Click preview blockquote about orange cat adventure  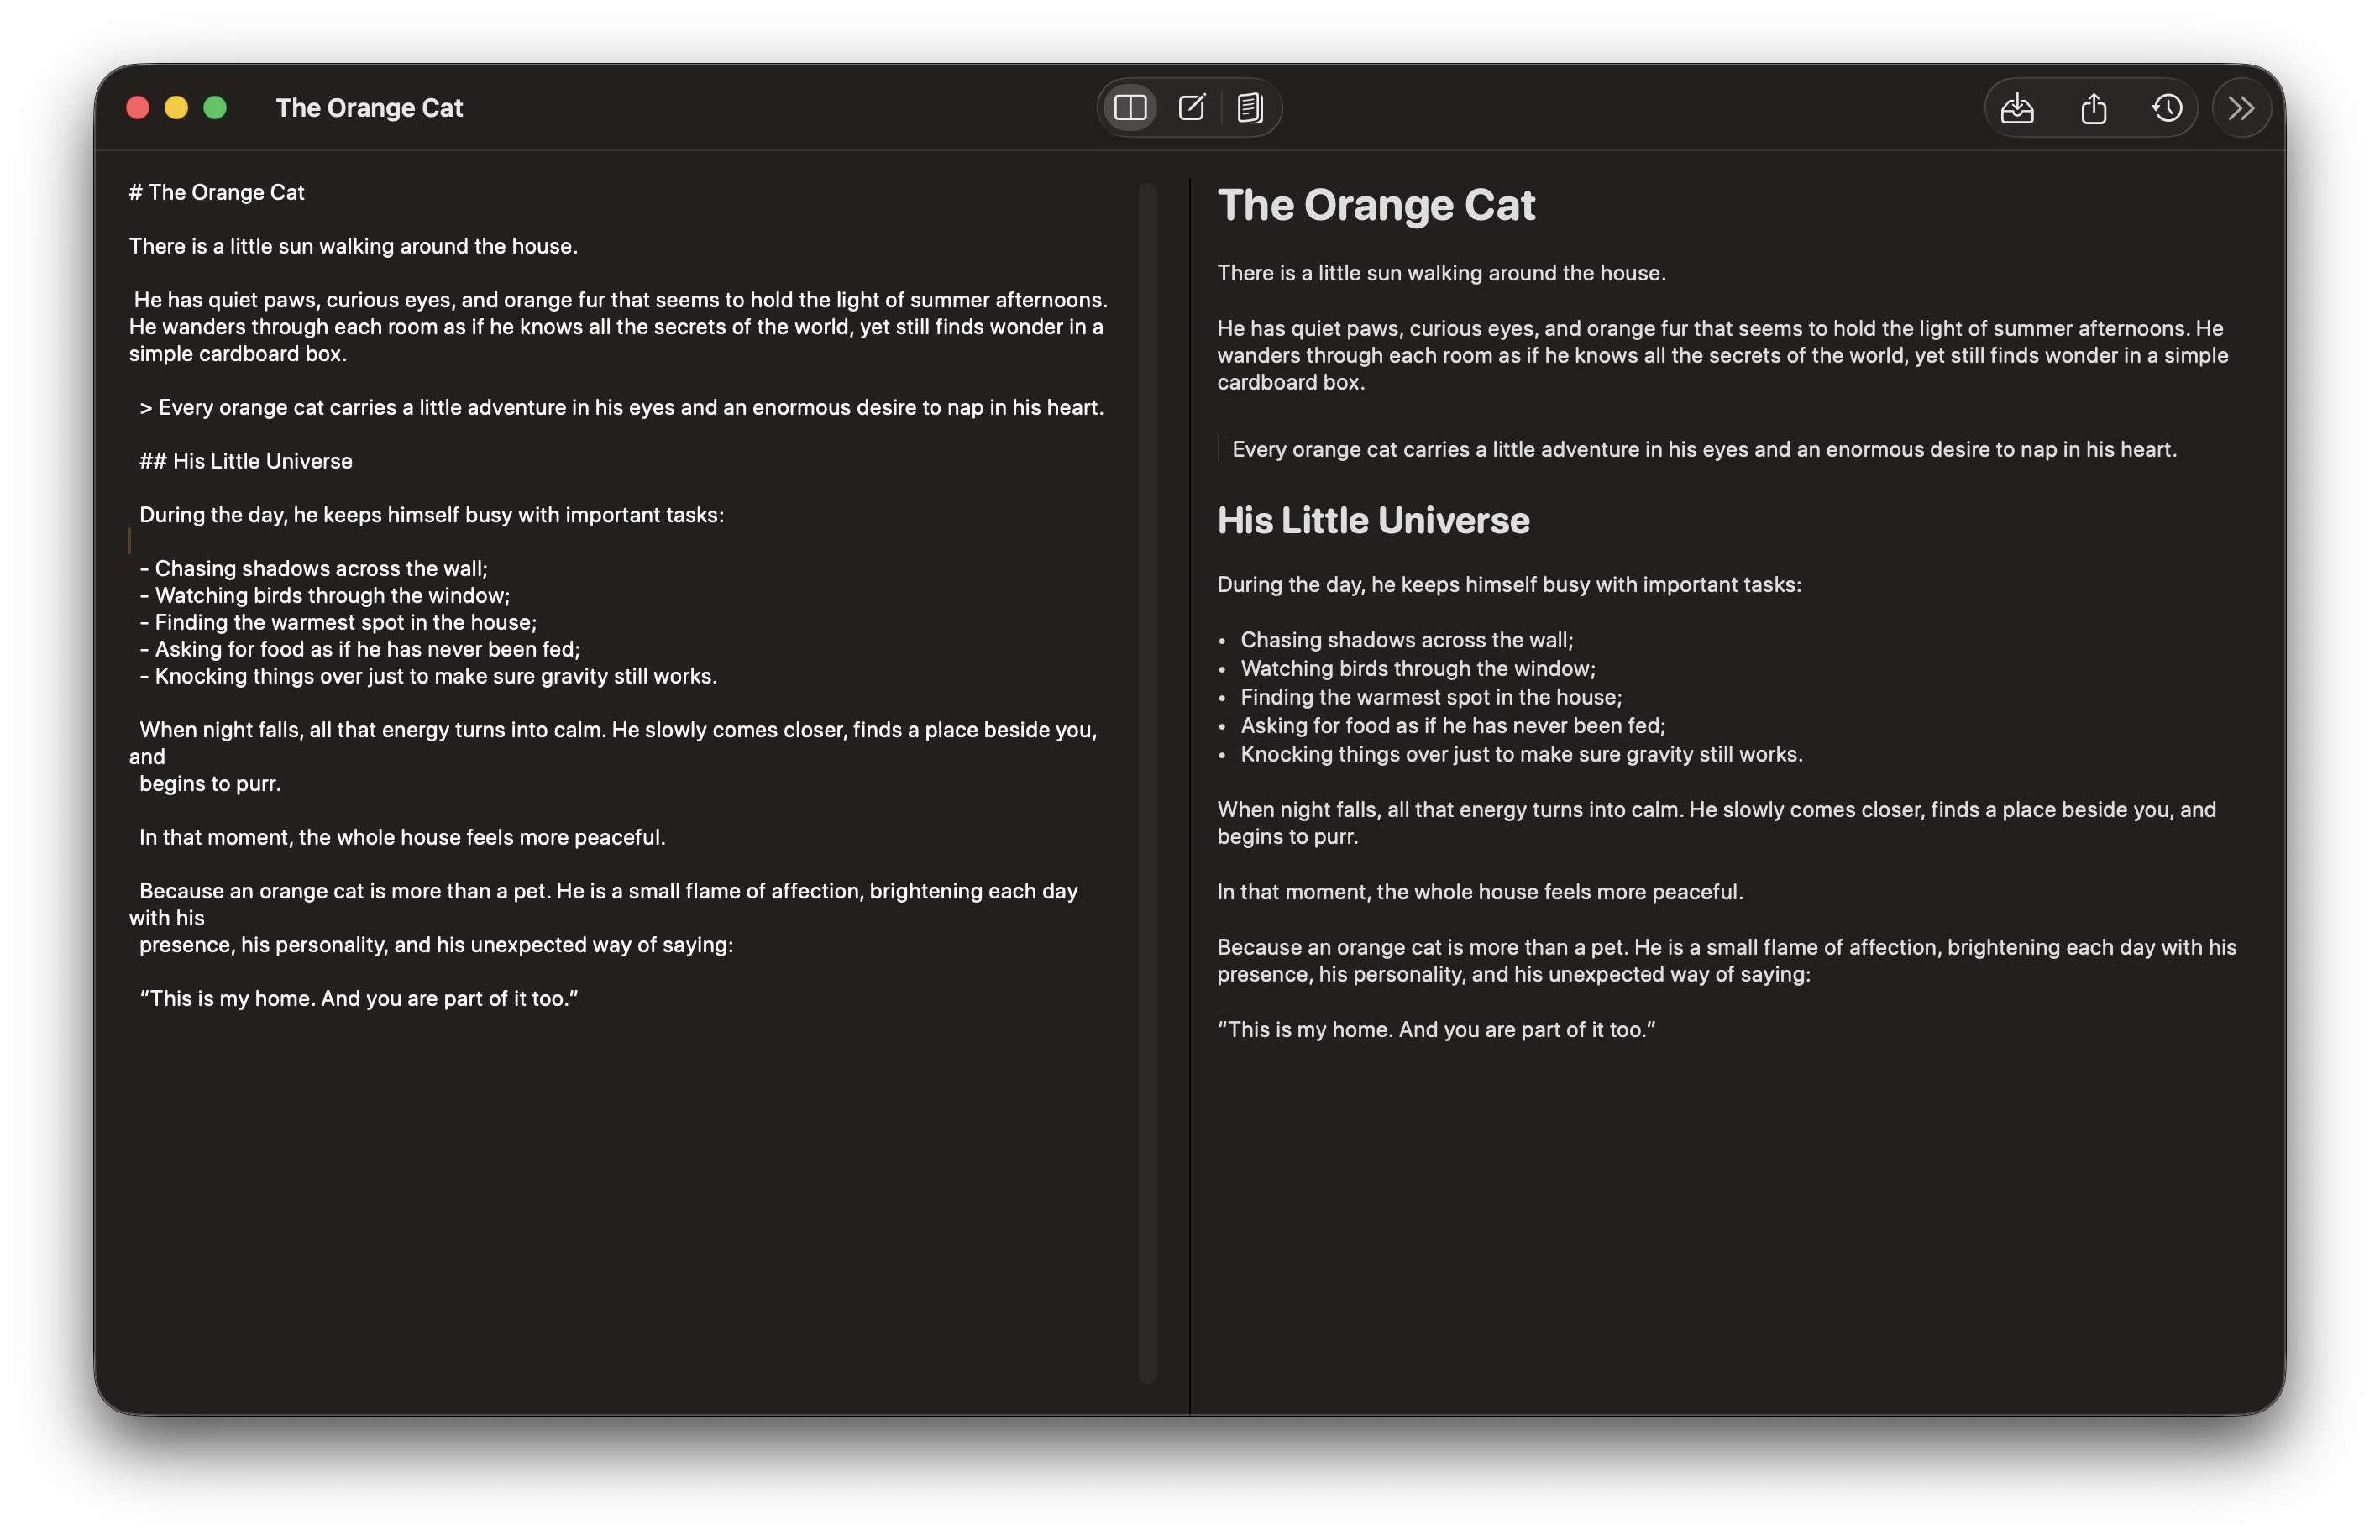tap(1704, 449)
